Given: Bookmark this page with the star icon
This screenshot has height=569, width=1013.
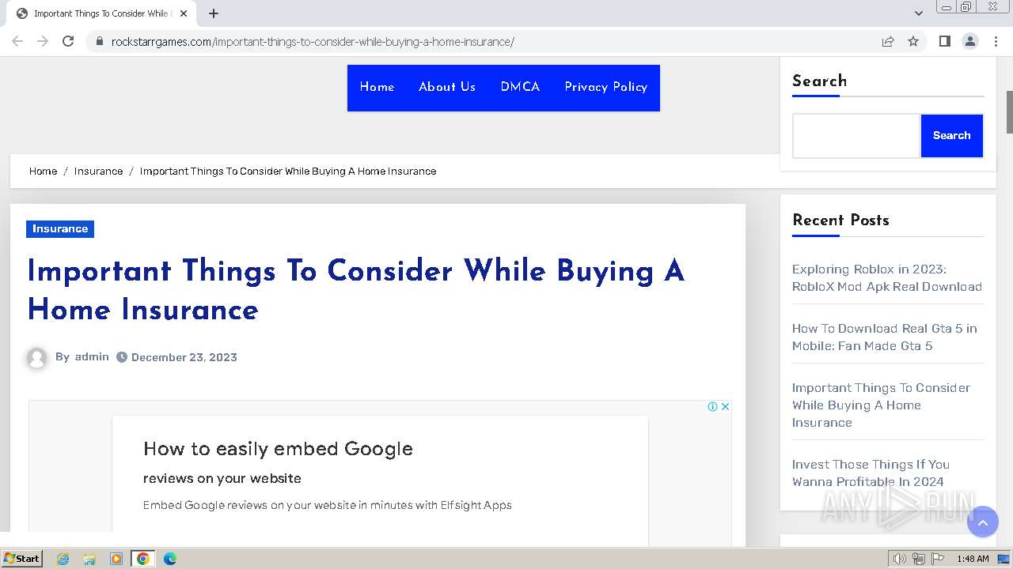Looking at the screenshot, I should (913, 41).
